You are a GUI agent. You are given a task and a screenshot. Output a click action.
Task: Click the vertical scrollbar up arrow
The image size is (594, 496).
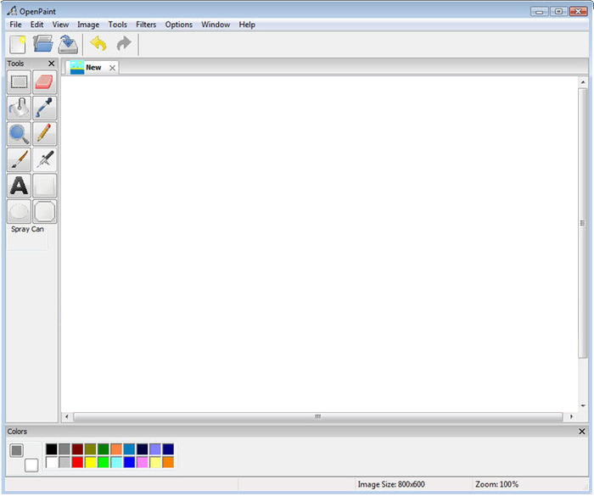583,82
